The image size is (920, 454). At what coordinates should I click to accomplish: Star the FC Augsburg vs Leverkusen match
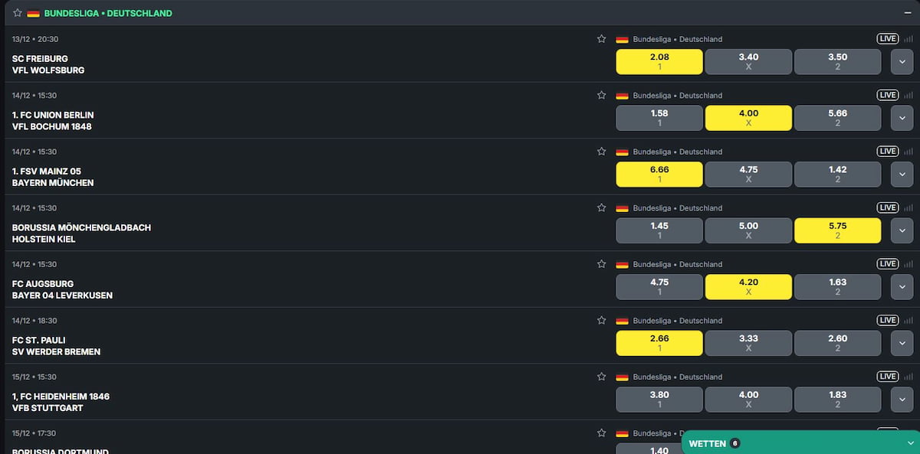coord(601,264)
